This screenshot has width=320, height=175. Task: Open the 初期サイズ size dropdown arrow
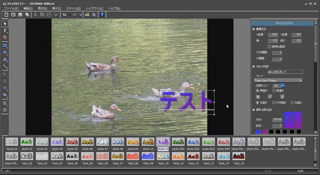[x=282, y=86]
